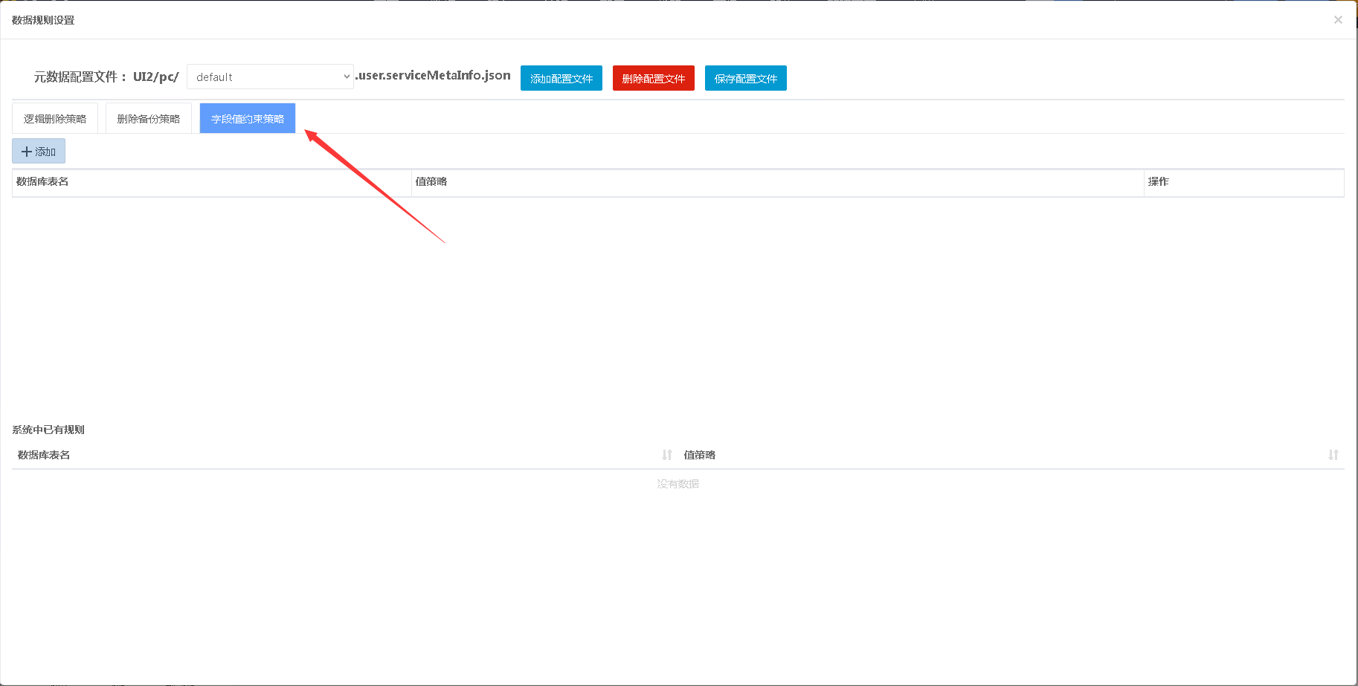Image resolution: width=1358 pixels, height=686 pixels.
Task: Click the 数据规则设置 dialog title
Action: [x=43, y=20]
